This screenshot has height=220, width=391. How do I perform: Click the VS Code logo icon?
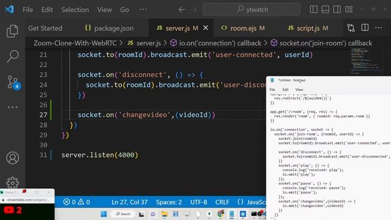[x=10, y=10]
